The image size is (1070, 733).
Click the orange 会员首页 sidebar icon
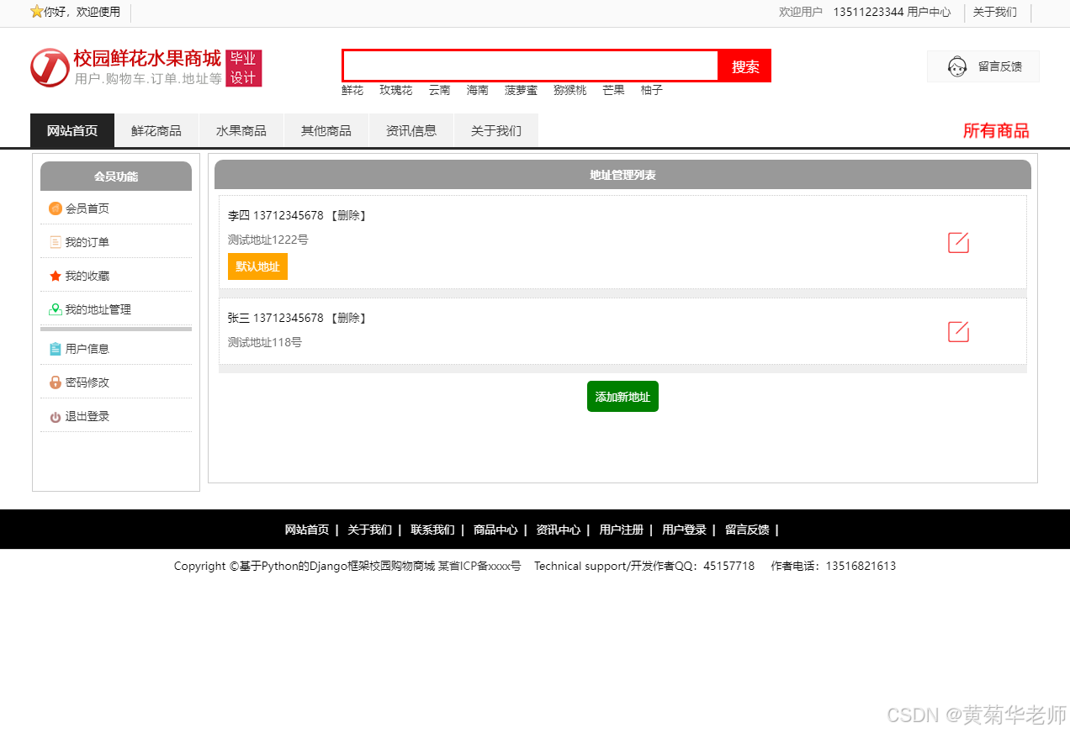56,208
